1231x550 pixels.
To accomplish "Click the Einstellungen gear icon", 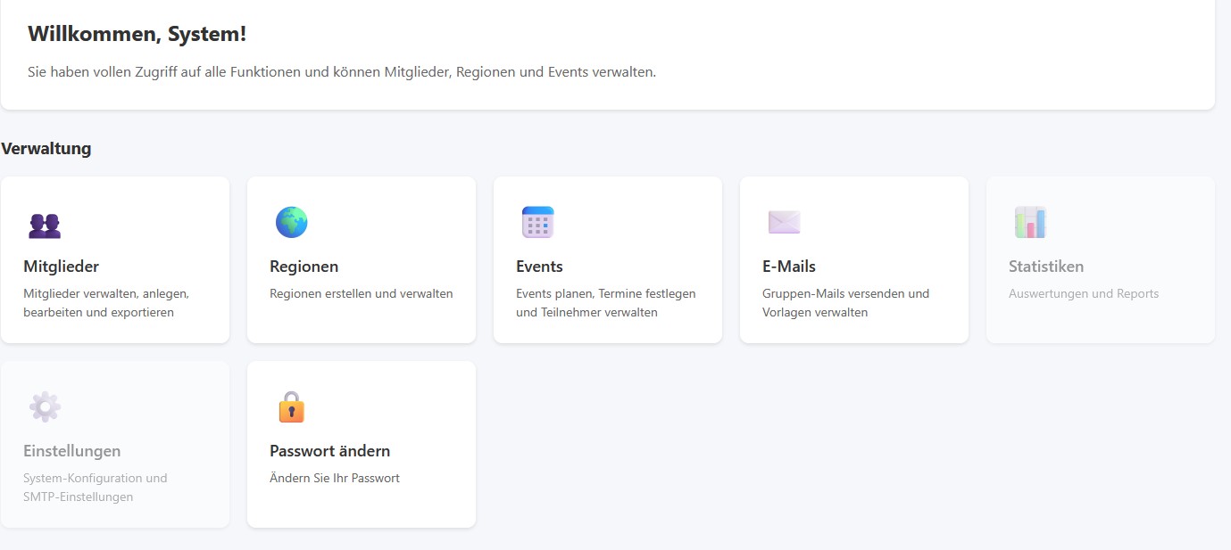I will [x=45, y=406].
